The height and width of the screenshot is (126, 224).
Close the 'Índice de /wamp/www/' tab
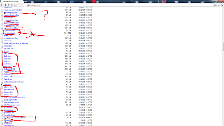coord(22,1)
